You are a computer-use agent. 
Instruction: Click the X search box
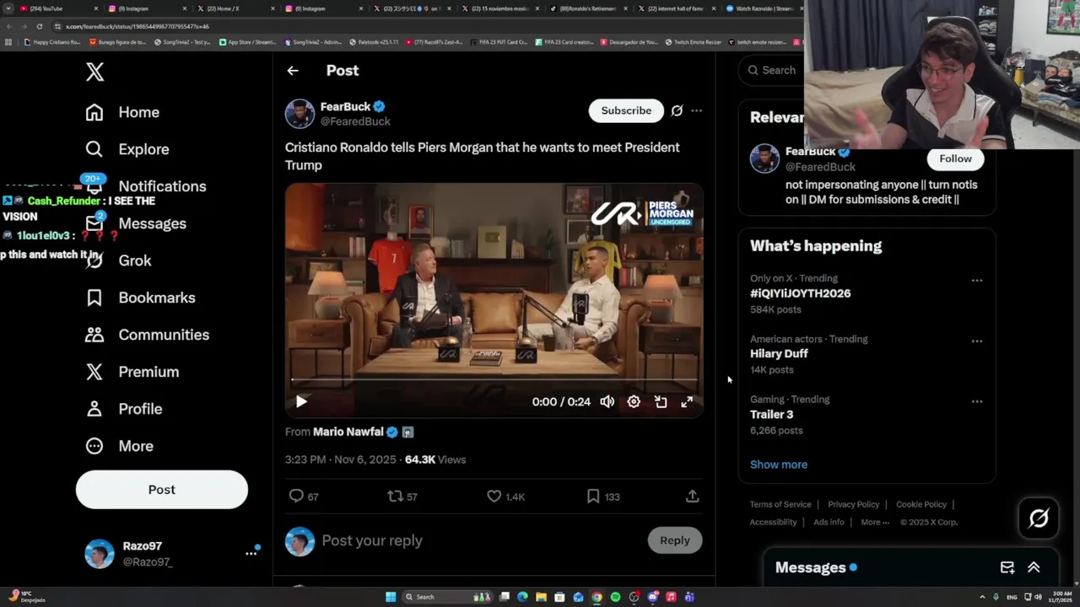coord(769,70)
